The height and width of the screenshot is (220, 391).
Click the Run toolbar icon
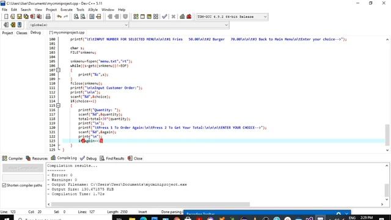(x=142, y=16)
